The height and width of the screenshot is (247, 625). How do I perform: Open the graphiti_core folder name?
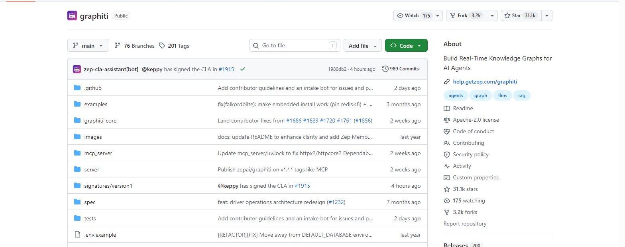pyautogui.click(x=100, y=121)
